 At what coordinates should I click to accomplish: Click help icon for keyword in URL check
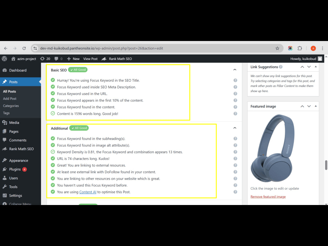point(235,94)
